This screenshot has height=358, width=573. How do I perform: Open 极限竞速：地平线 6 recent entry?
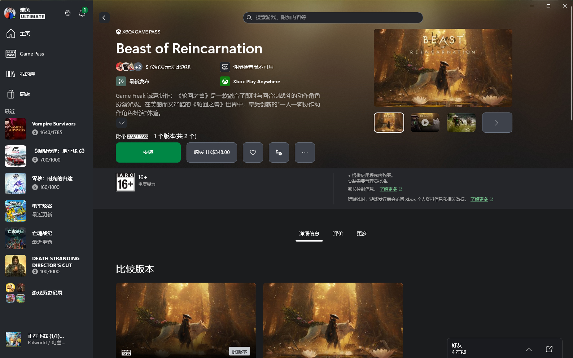46,156
